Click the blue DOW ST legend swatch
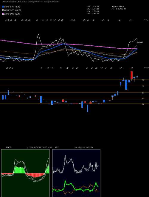The width and height of the screenshot is (149, 197). click(x=3, y=7)
